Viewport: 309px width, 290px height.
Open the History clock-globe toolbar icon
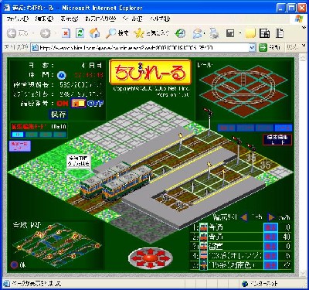pos(180,33)
